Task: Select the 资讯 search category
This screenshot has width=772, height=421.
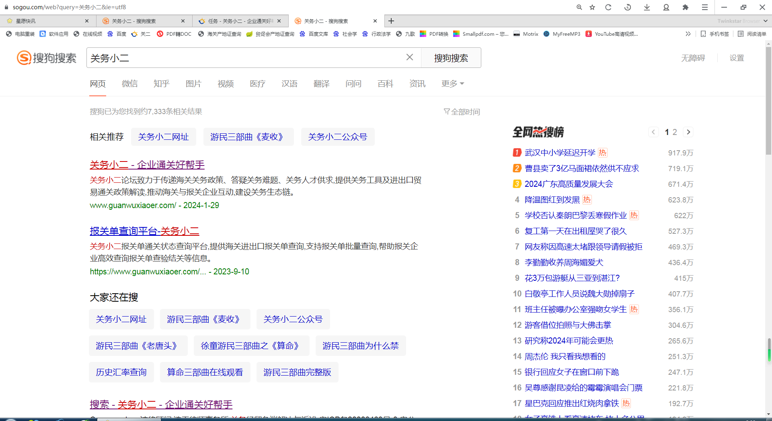Action: pos(417,84)
